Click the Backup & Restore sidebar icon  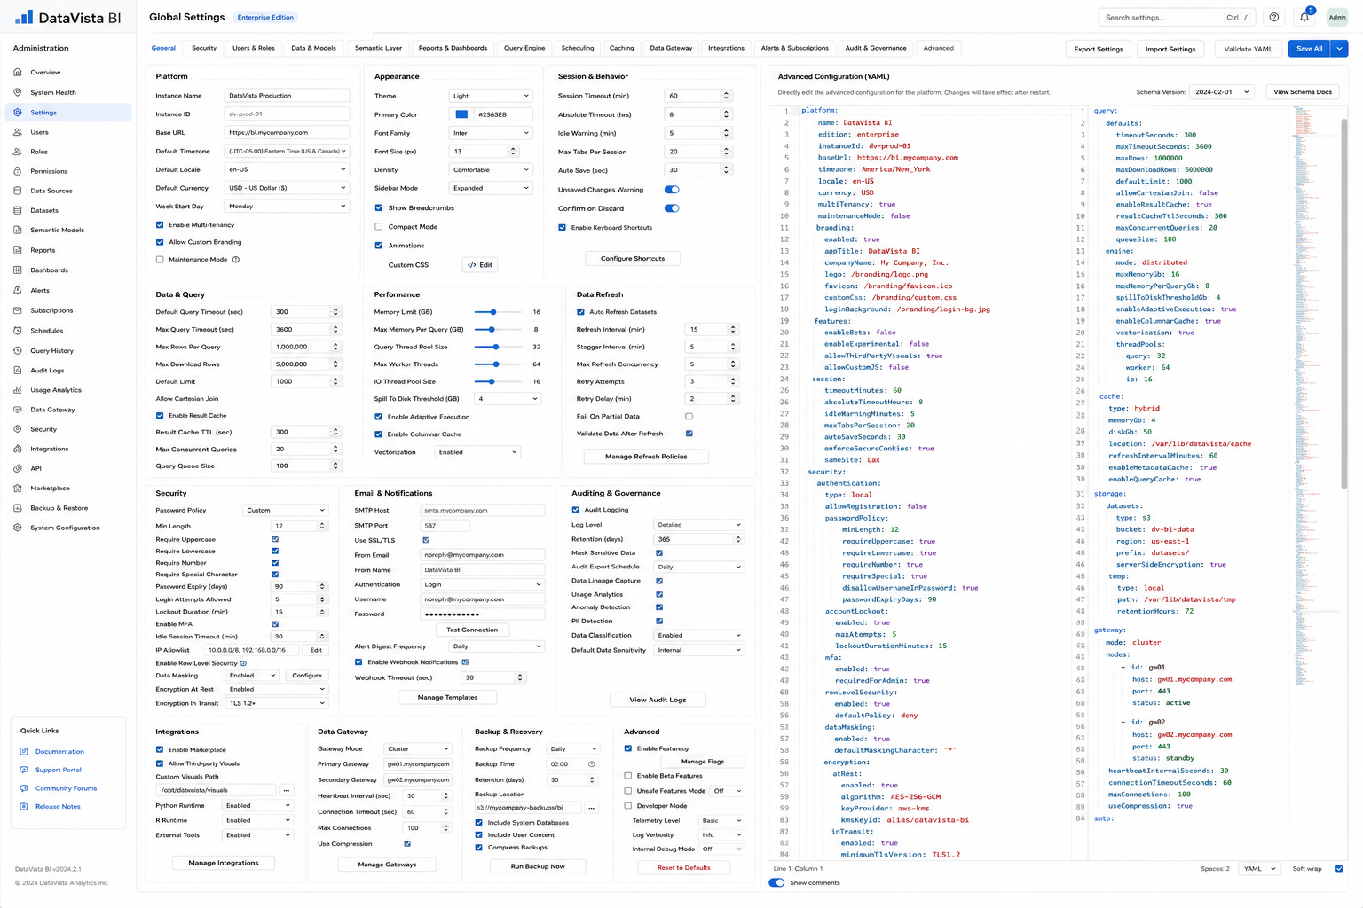[18, 508]
